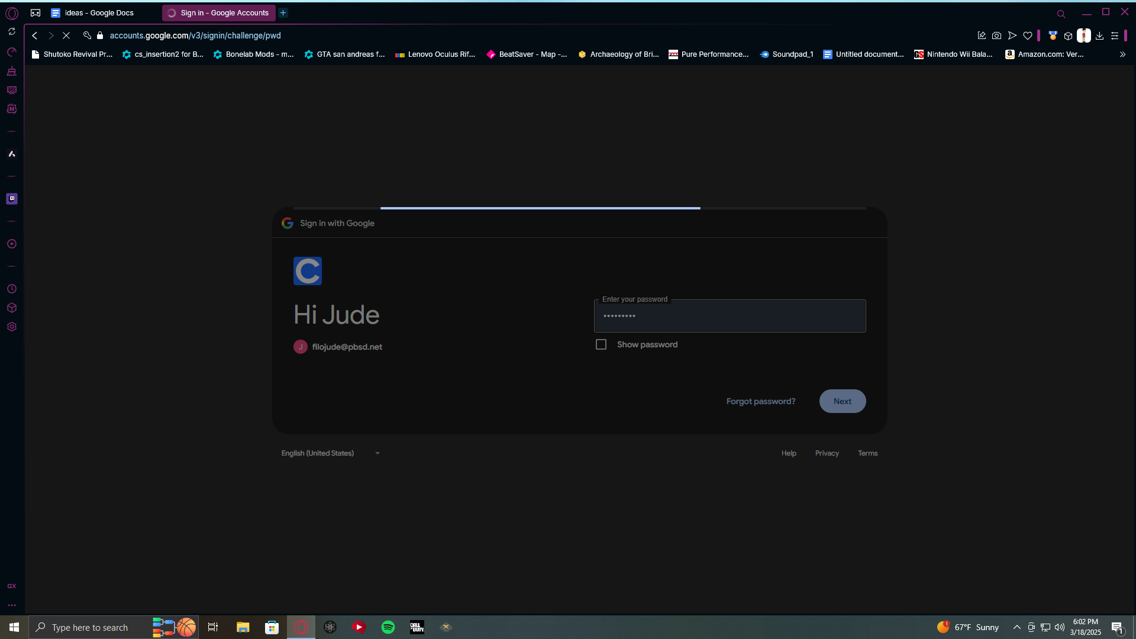Image resolution: width=1136 pixels, height=639 pixels.
Task: Click the address bar URL
Action: click(x=195, y=35)
